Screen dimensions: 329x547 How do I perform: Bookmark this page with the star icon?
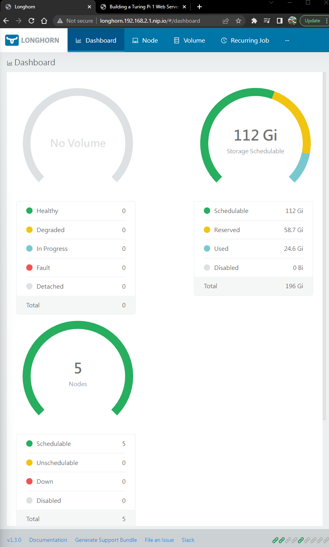point(238,21)
